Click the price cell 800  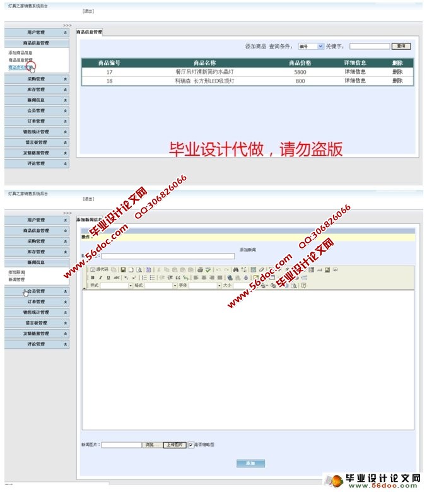point(300,81)
